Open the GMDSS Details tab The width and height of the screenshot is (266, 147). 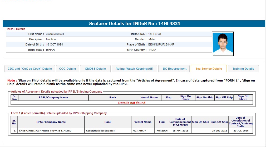coord(95,69)
